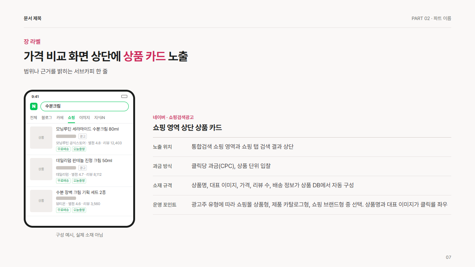Click 무료배송 tag on 데일리덤 product
The width and height of the screenshot is (475, 267).
coord(63,181)
